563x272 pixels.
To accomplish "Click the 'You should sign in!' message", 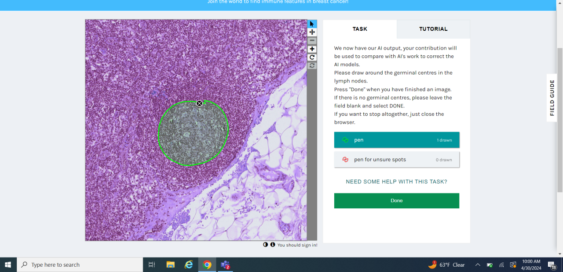I will pyautogui.click(x=297, y=245).
